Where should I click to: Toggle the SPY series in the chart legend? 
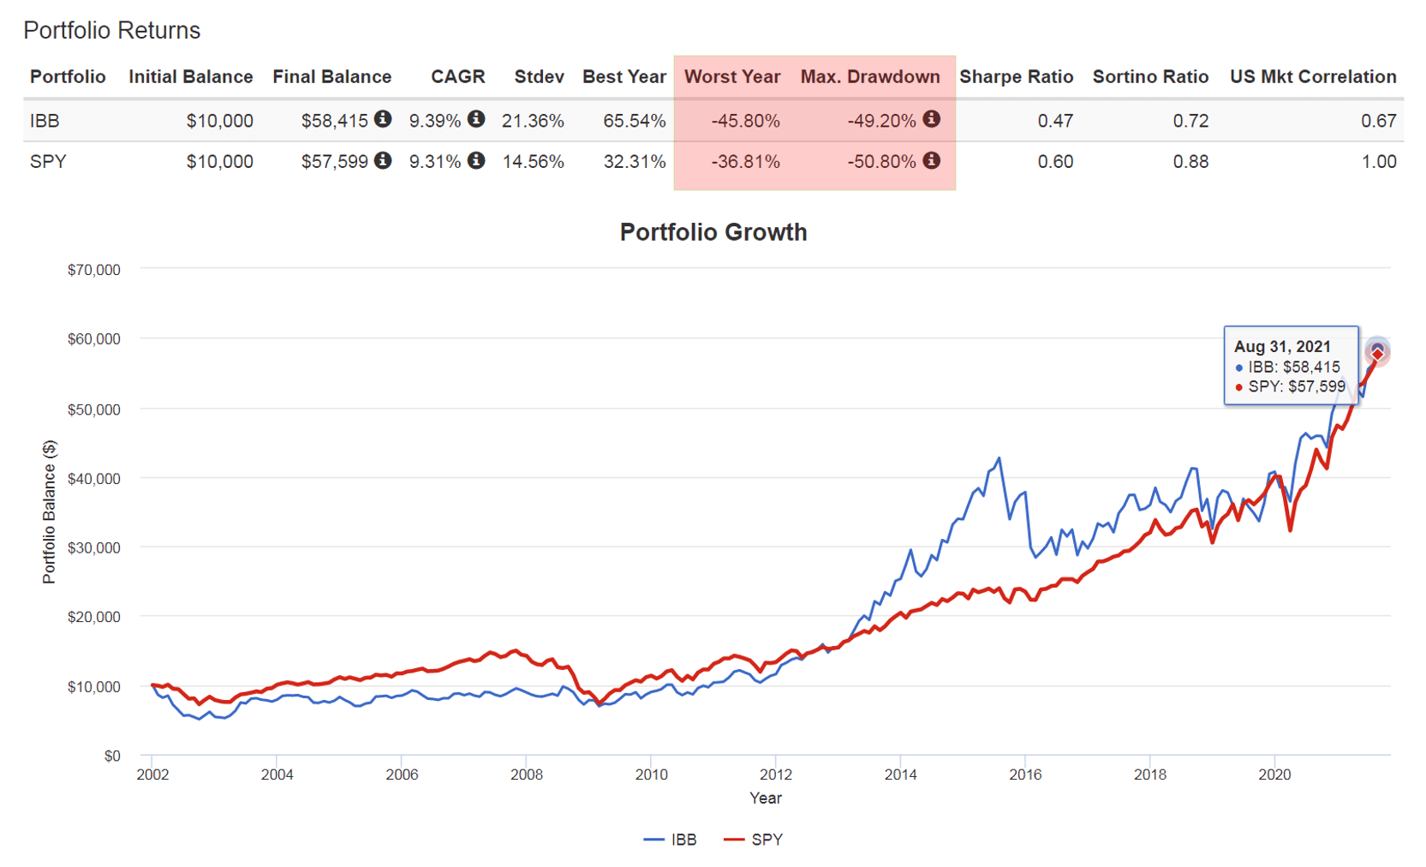click(x=753, y=840)
